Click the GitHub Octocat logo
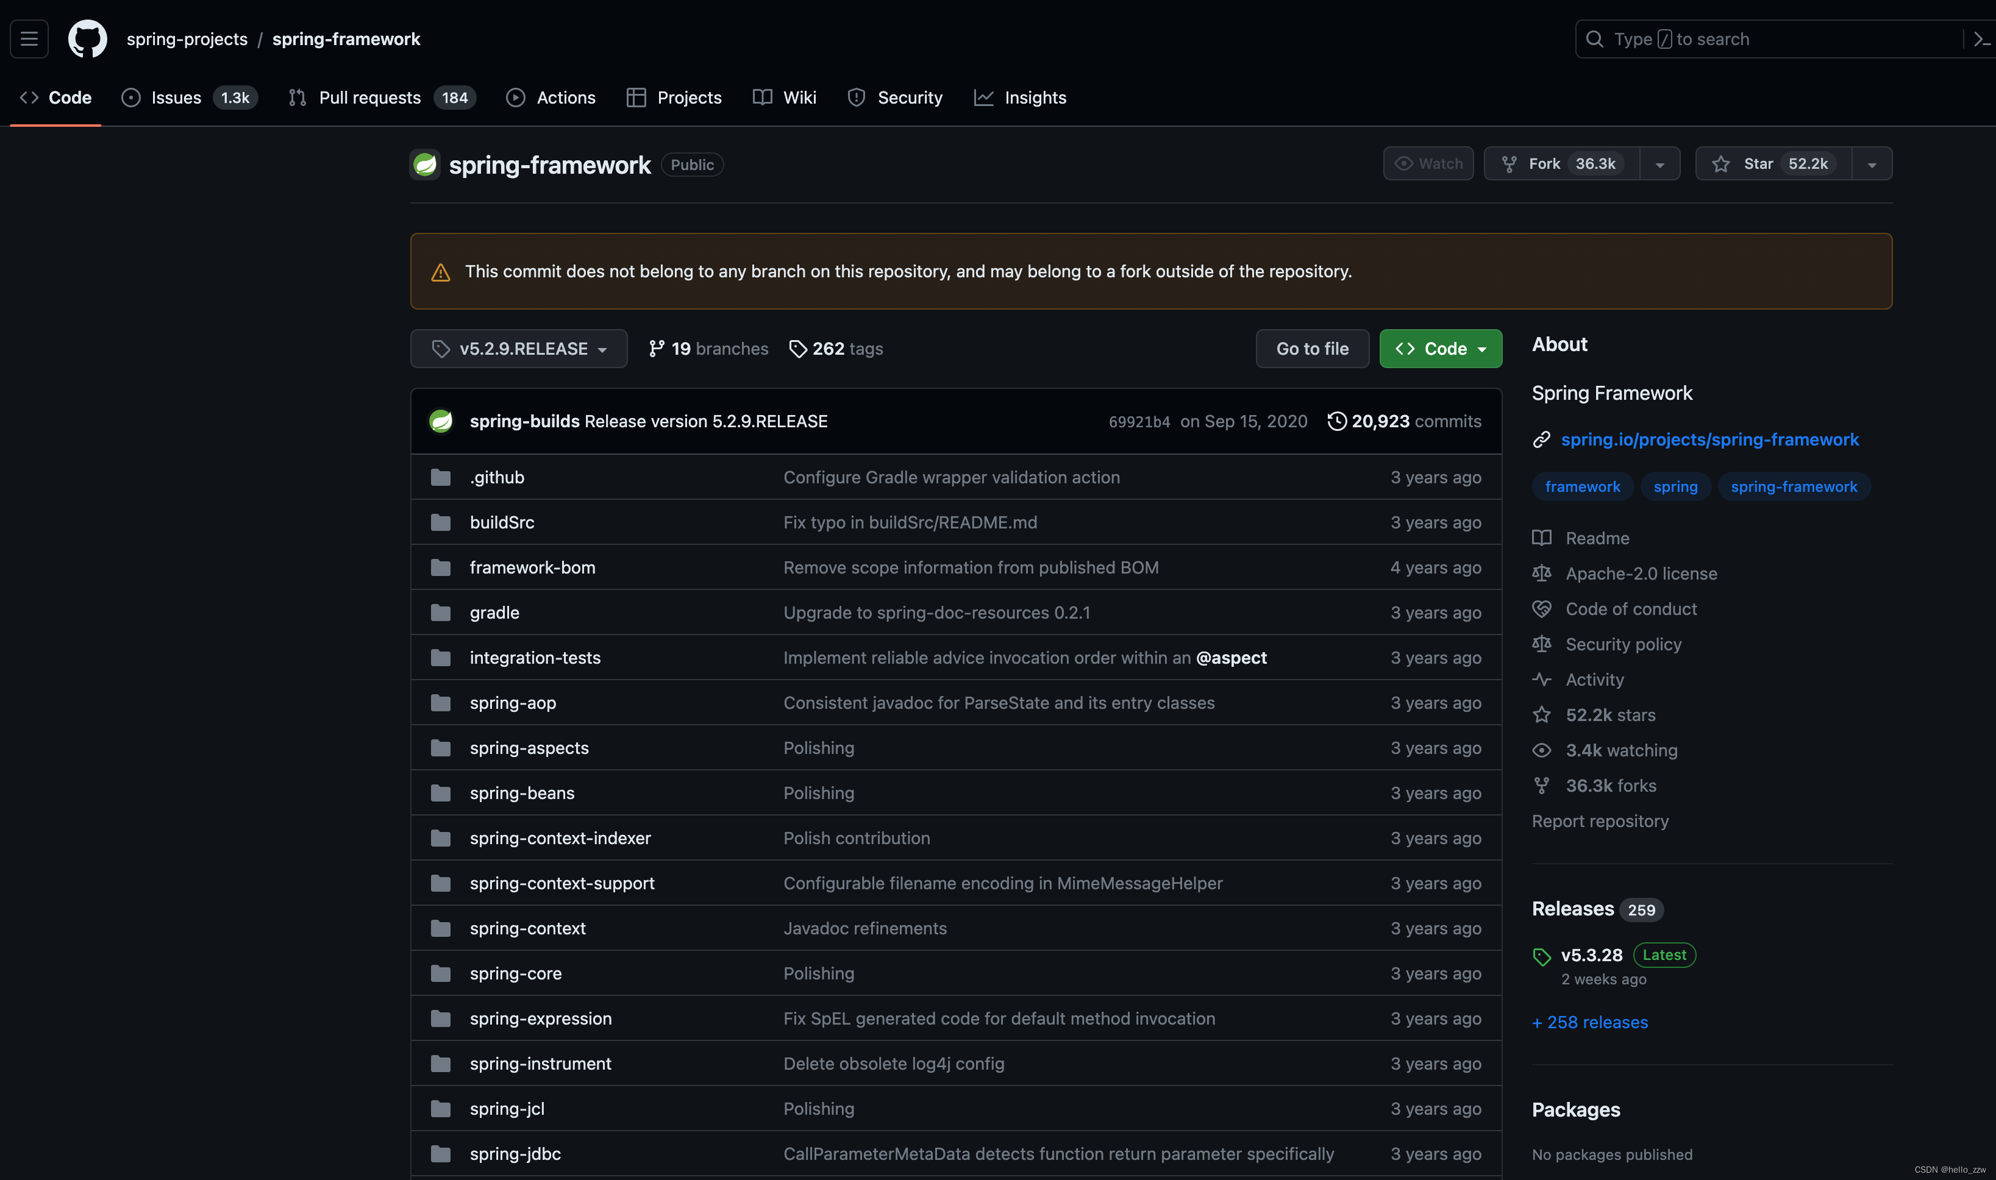 [x=87, y=39]
